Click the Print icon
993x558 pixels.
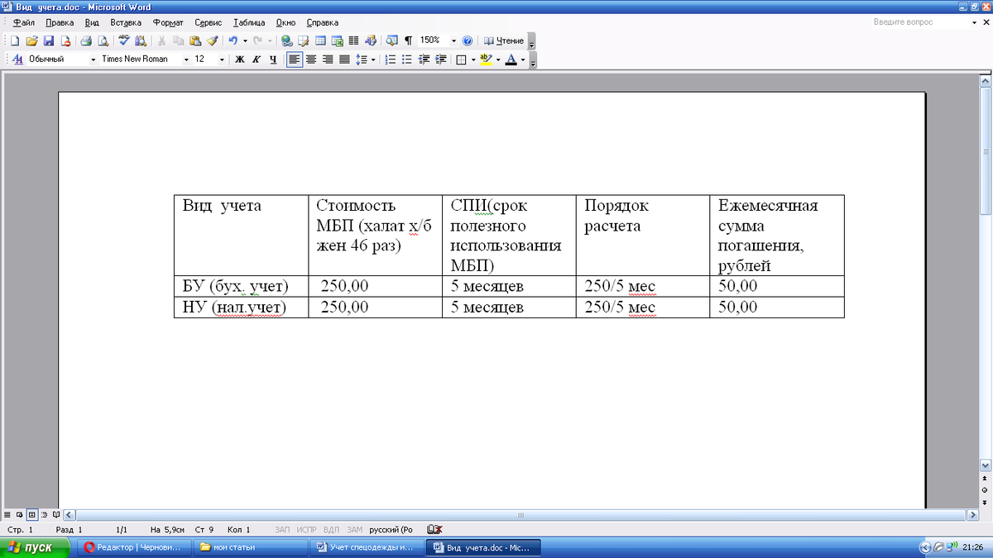(86, 41)
